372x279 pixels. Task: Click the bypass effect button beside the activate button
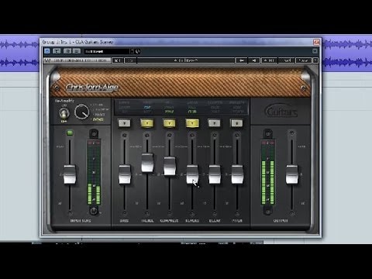57,51
